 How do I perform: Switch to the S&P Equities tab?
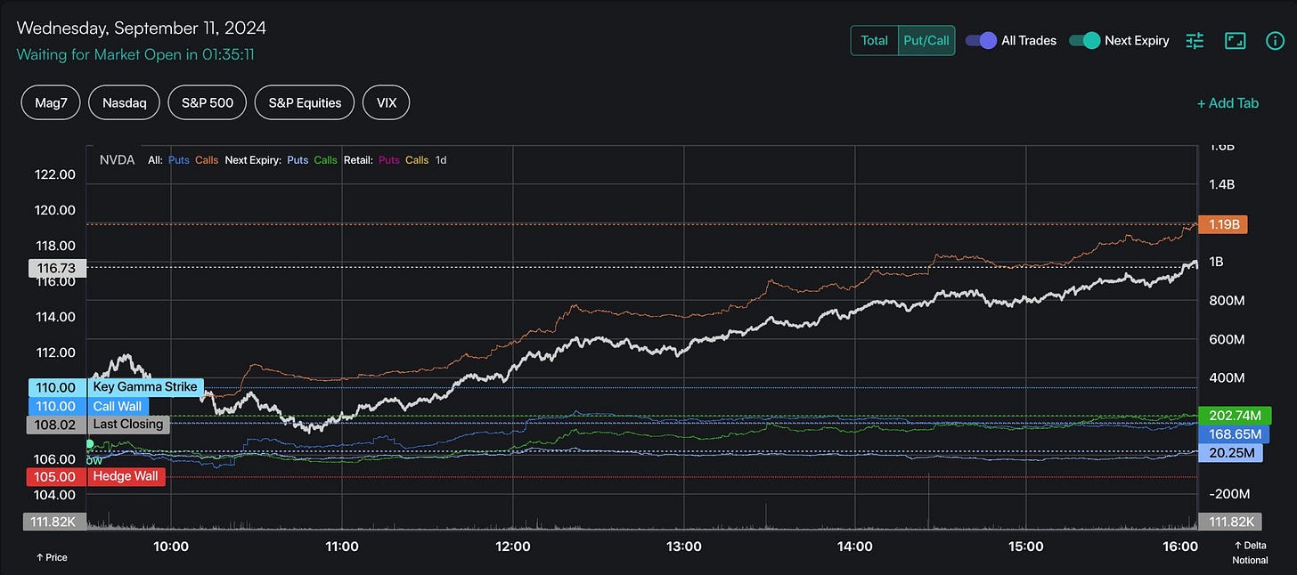point(305,102)
